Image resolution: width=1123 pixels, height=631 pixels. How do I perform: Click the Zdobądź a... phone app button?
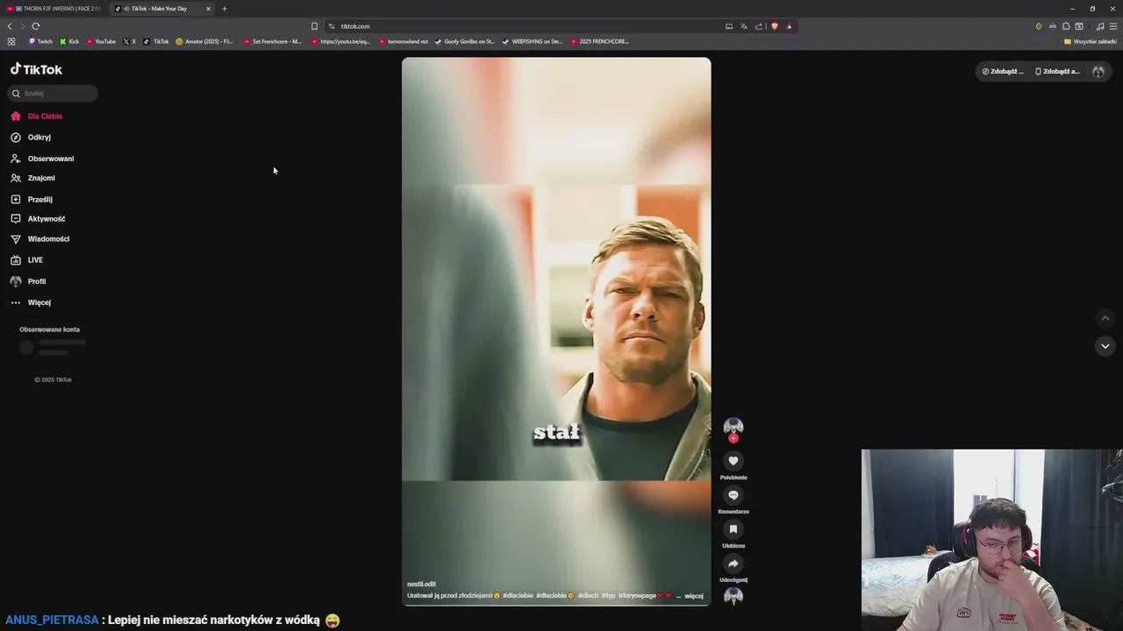click(1057, 71)
